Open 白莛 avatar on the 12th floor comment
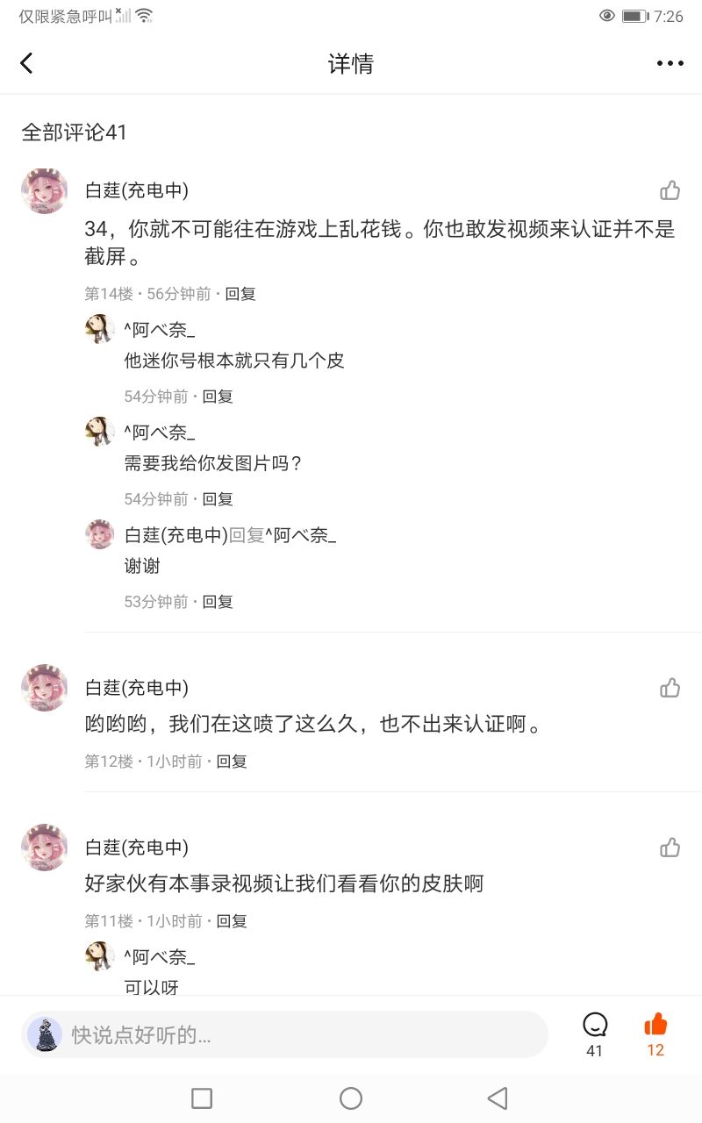This screenshot has height=1123, width=702. 44,688
